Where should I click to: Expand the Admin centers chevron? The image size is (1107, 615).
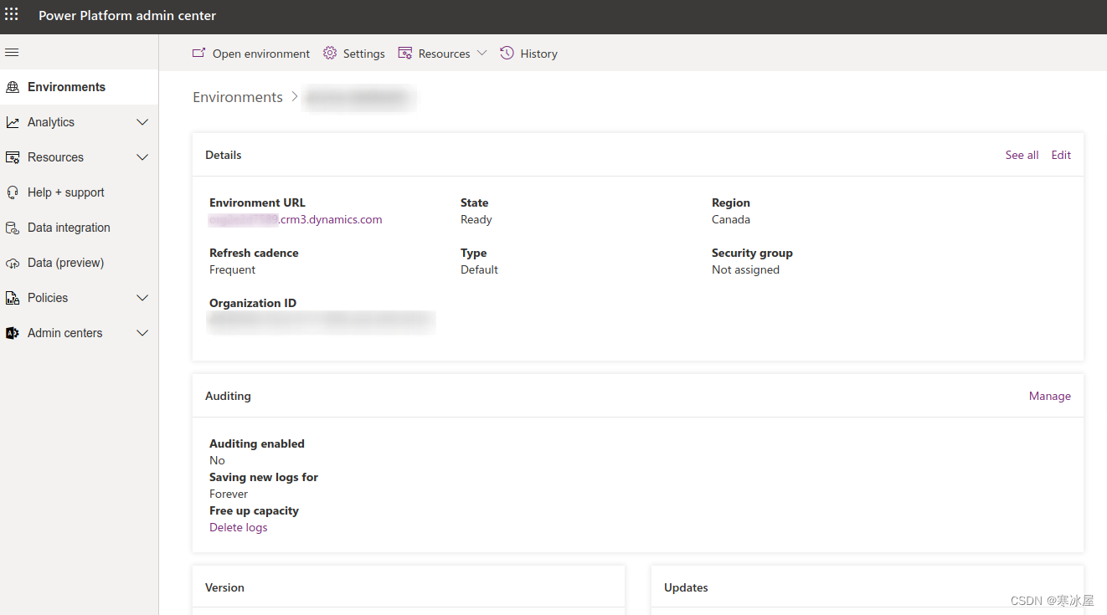[142, 333]
